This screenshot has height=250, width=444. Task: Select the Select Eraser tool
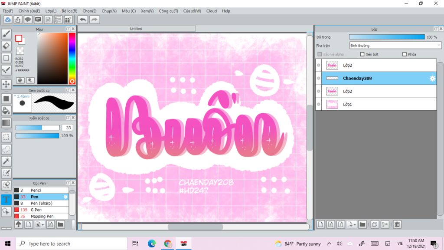6,185
